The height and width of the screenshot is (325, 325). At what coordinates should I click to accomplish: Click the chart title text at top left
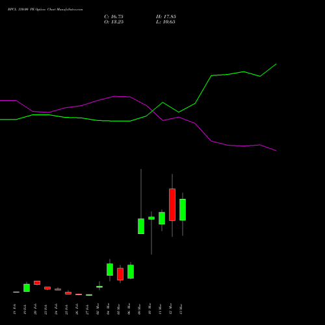[x=45, y=10]
